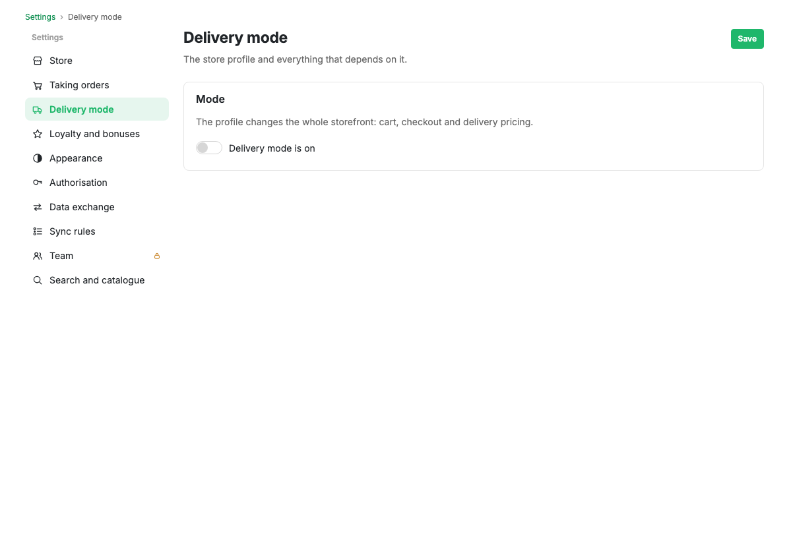
Task: Click the profile changes storefront description
Action: click(x=364, y=122)
